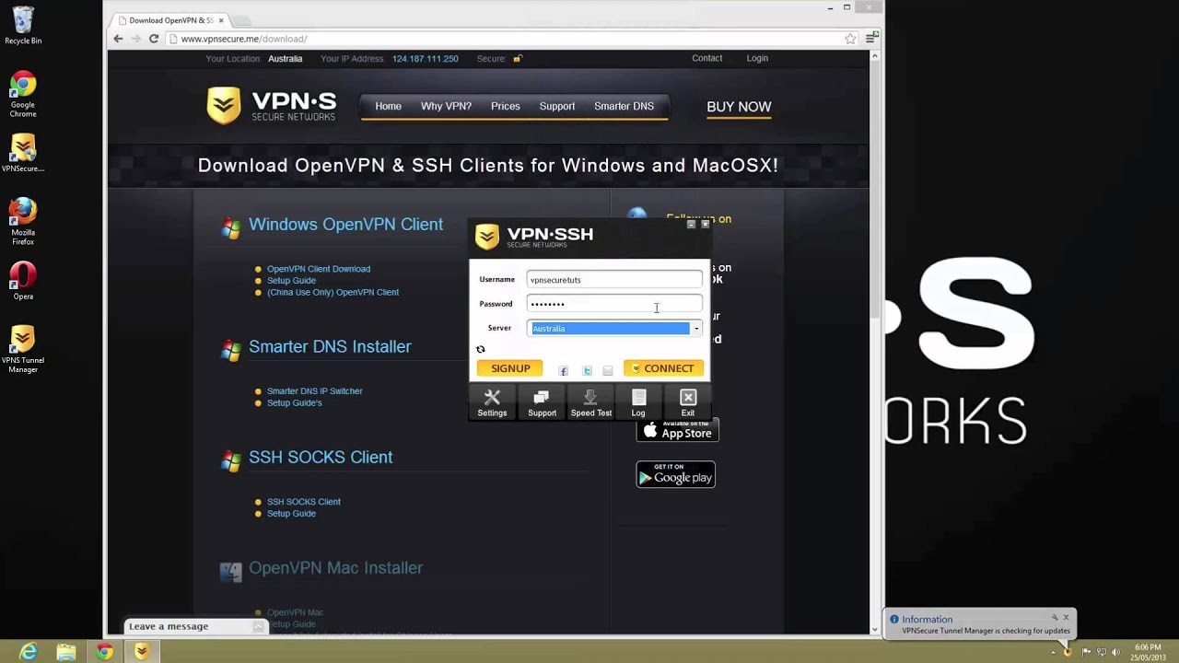Viewport: 1179px width, 663px height.
Task: Click the Username input field
Action: pos(614,280)
